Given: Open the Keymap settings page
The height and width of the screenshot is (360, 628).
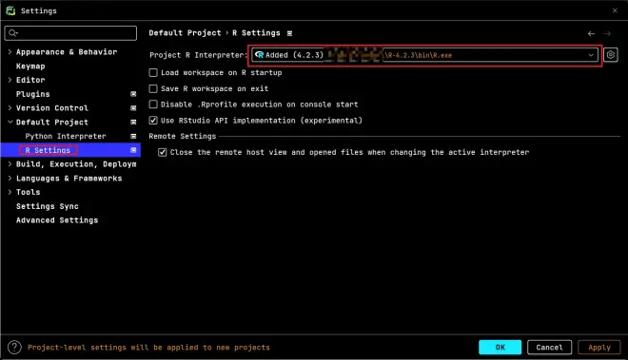Looking at the screenshot, I should coord(30,66).
